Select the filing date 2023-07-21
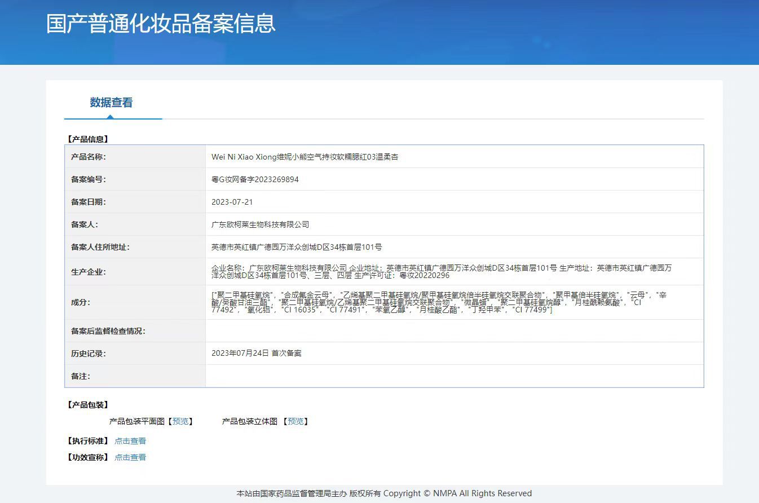 232,202
